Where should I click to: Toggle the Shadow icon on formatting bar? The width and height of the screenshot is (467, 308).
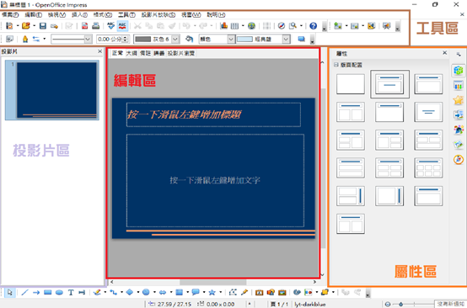[302, 39]
